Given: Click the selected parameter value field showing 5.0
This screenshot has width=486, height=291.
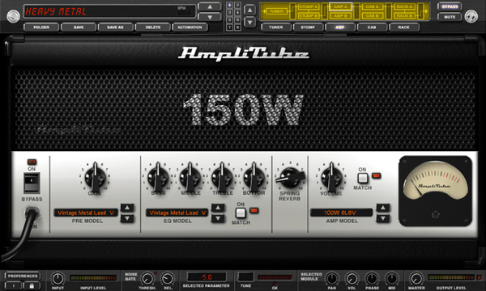Looking at the screenshot, I should [207, 277].
